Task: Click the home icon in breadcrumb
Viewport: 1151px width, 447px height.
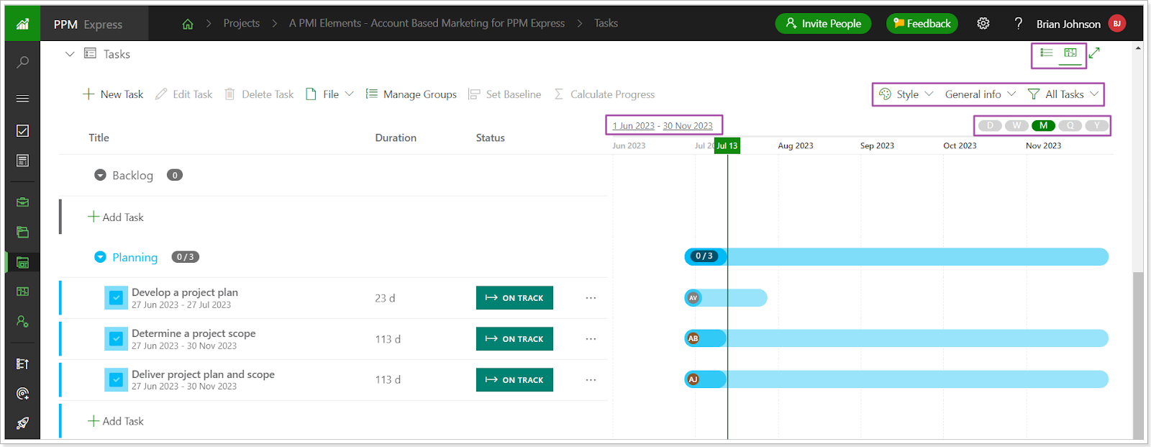Action: (x=188, y=24)
